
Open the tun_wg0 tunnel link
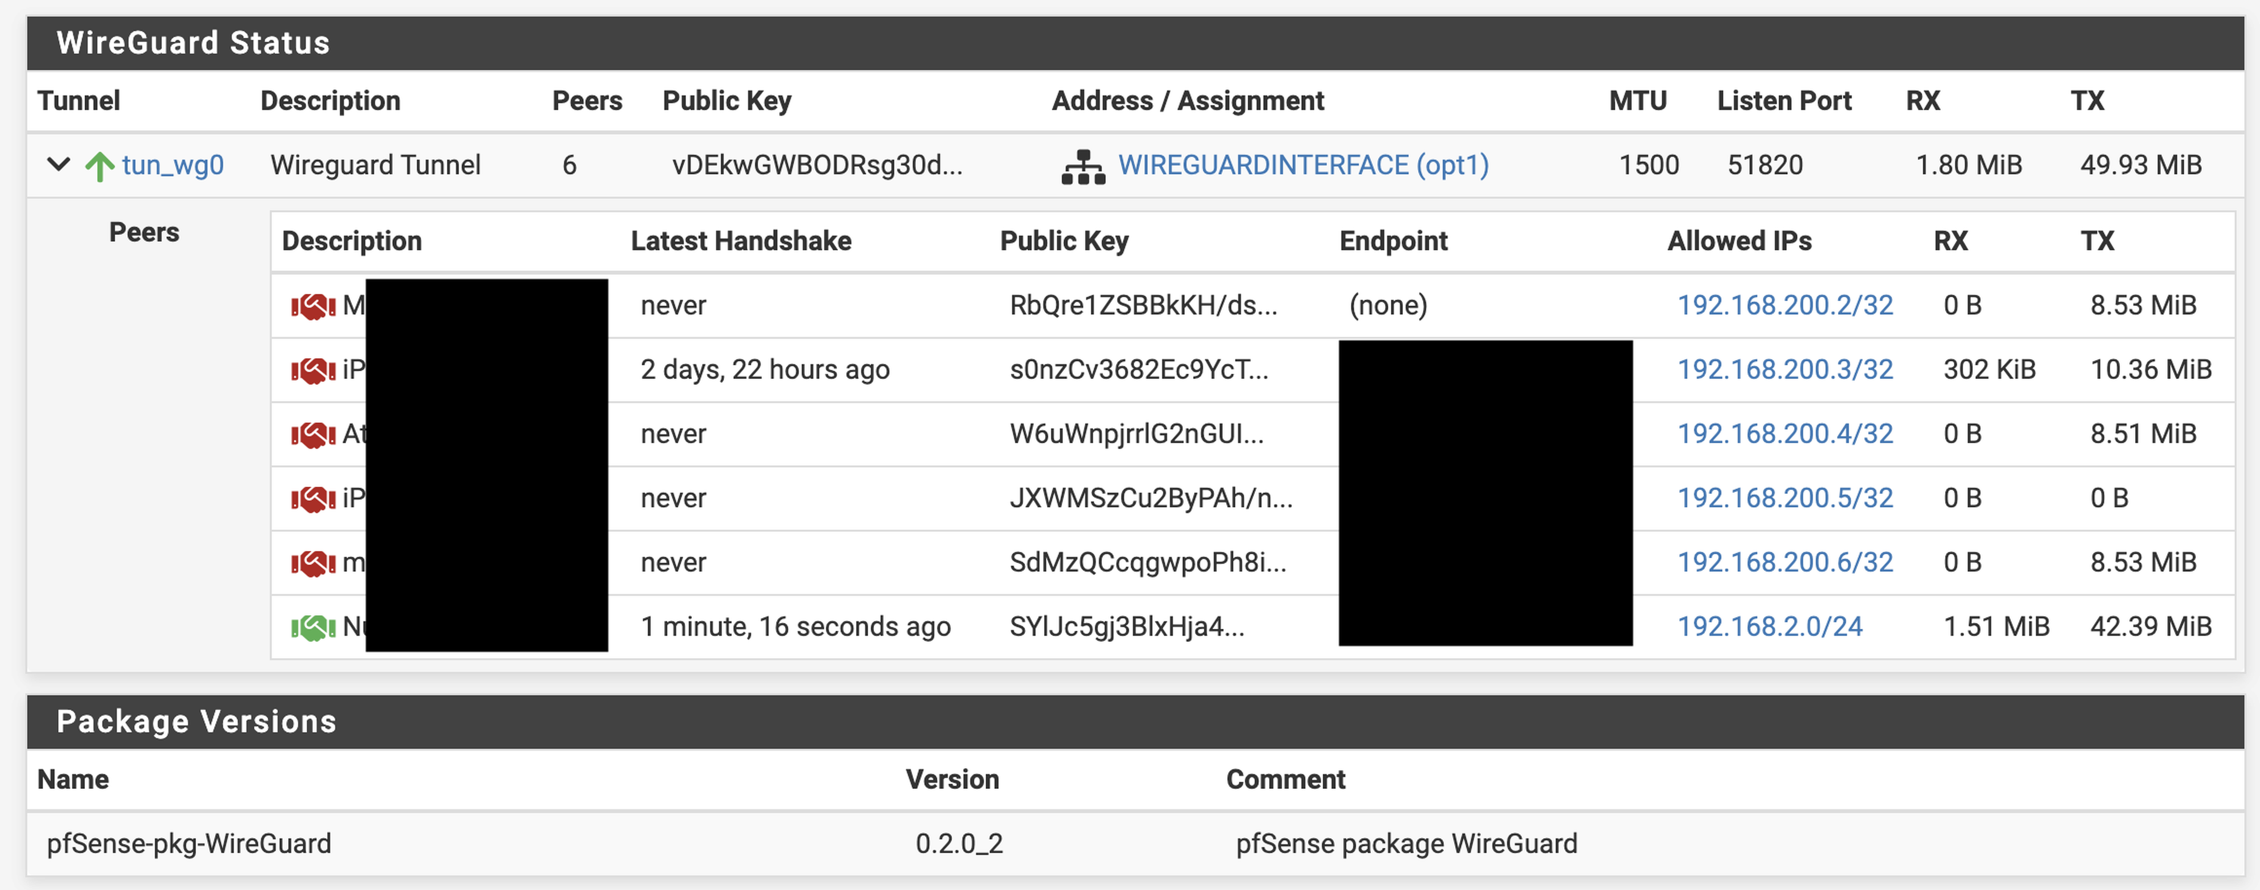173,165
